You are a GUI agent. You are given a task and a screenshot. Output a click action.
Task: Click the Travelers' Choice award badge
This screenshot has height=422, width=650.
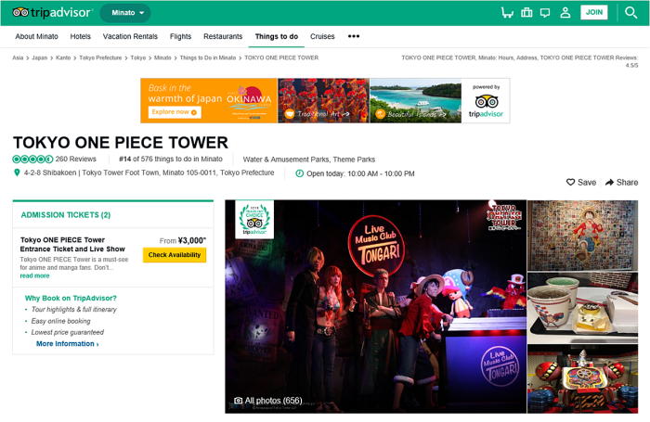[x=254, y=220]
